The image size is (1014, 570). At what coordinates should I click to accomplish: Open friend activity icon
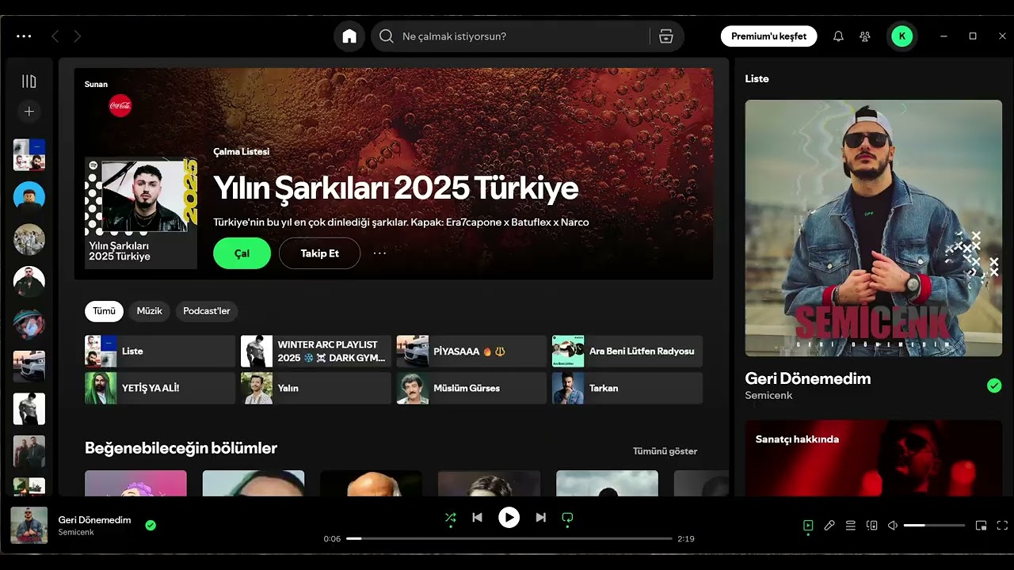click(x=865, y=36)
